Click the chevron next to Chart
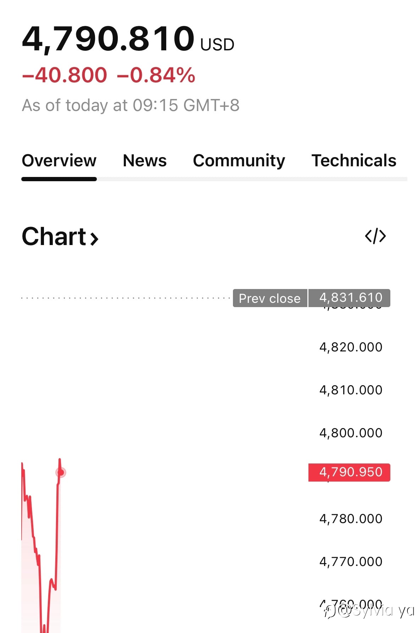The height and width of the screenshot is (633, 418). (x=94, y=238)
